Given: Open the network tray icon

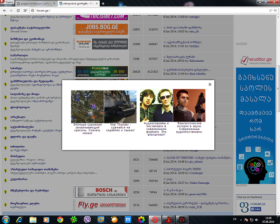Looking at the screenshot, I should coord(252,220).
